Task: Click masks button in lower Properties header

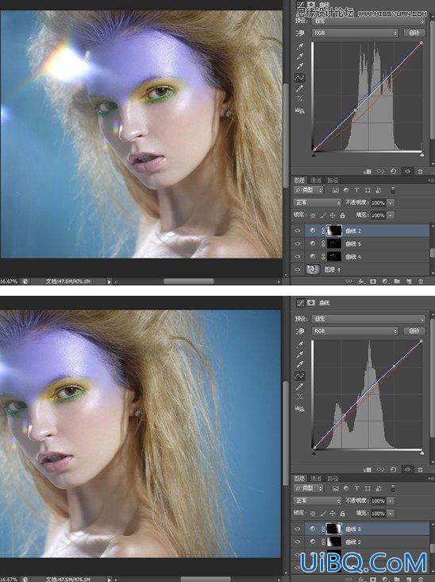Action: pyautogui.click(x=311, y=303)
